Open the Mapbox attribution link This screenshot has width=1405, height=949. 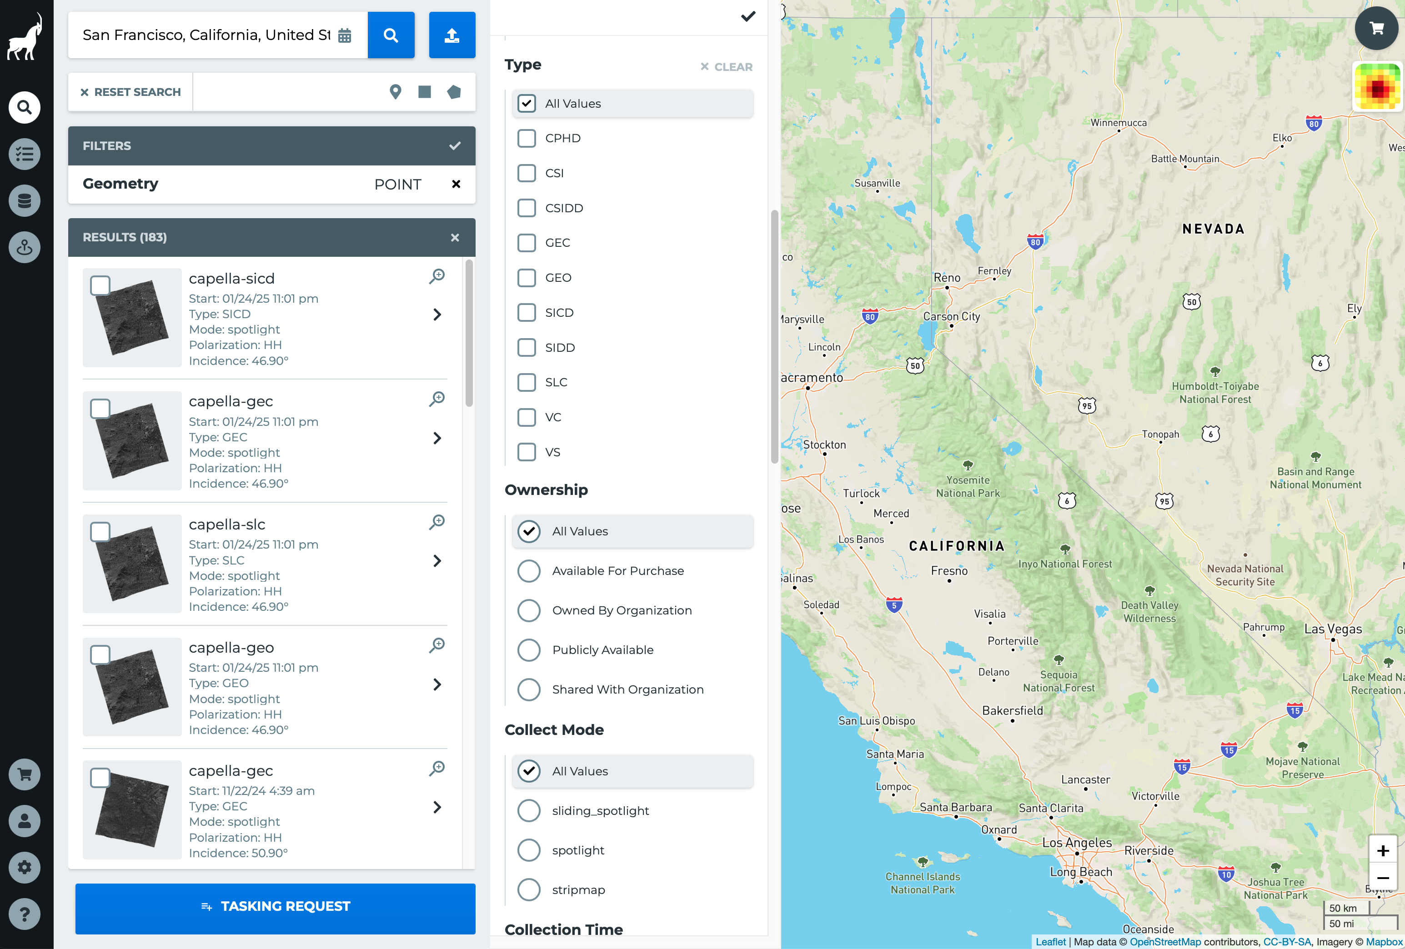(1384, 942)
